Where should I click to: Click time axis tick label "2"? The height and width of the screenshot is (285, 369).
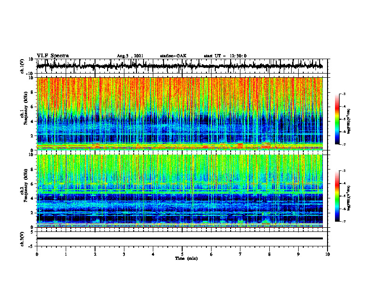(x=95, y=254)
